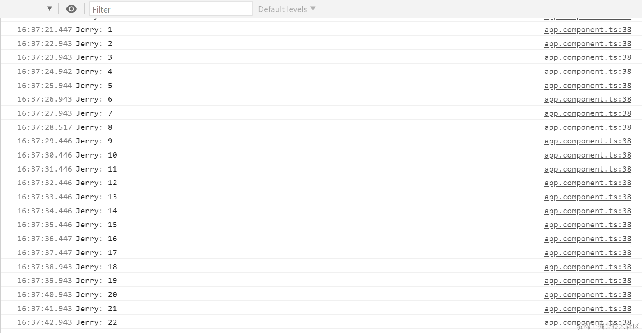Click the log message Jerry: 22

[x=96, y=322]
